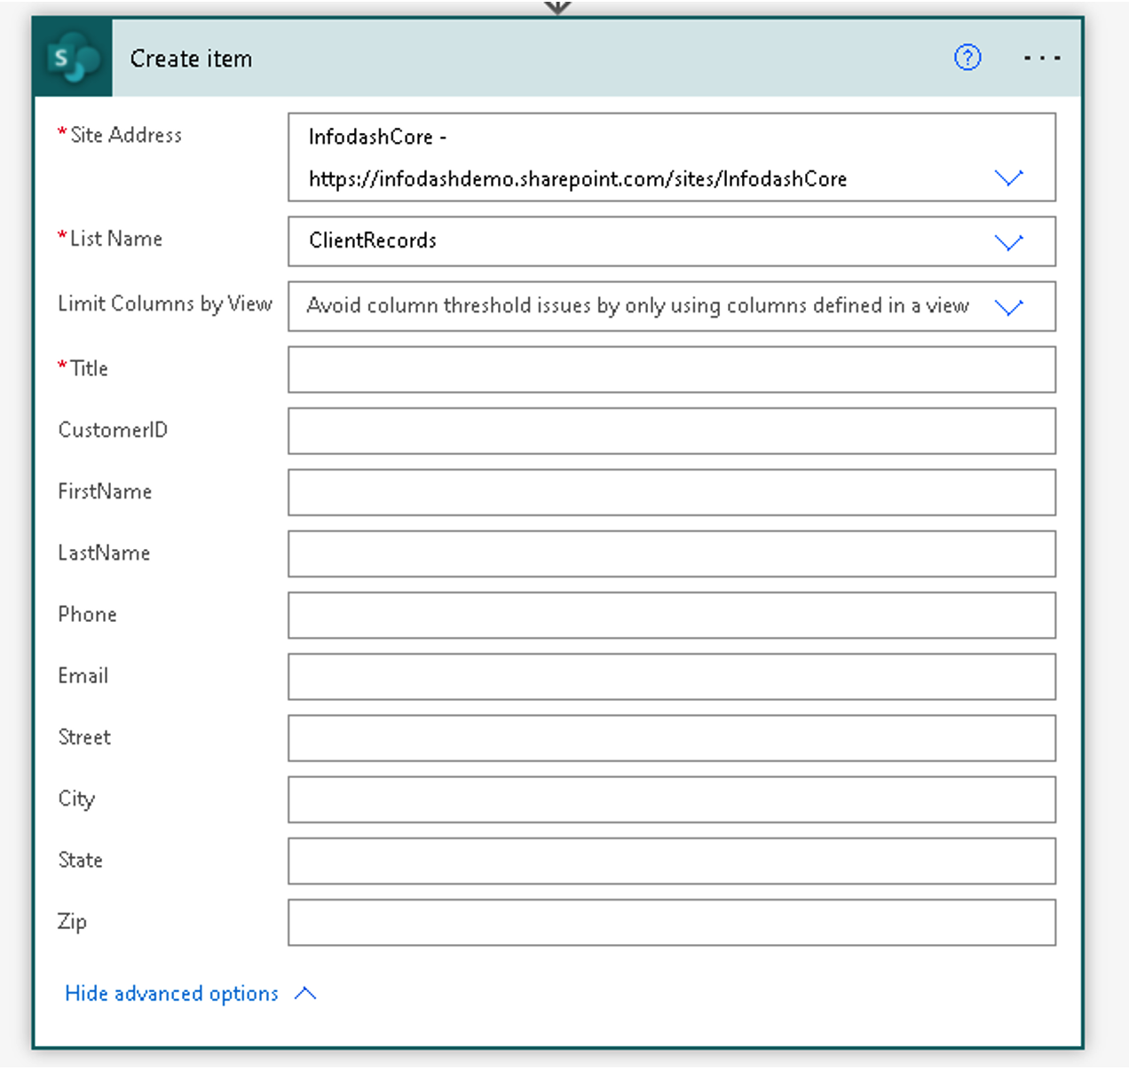1129x1070 pixels.
Task: Expand the Limit Columns by View dropdown arrow
Action: (1009, 307)
